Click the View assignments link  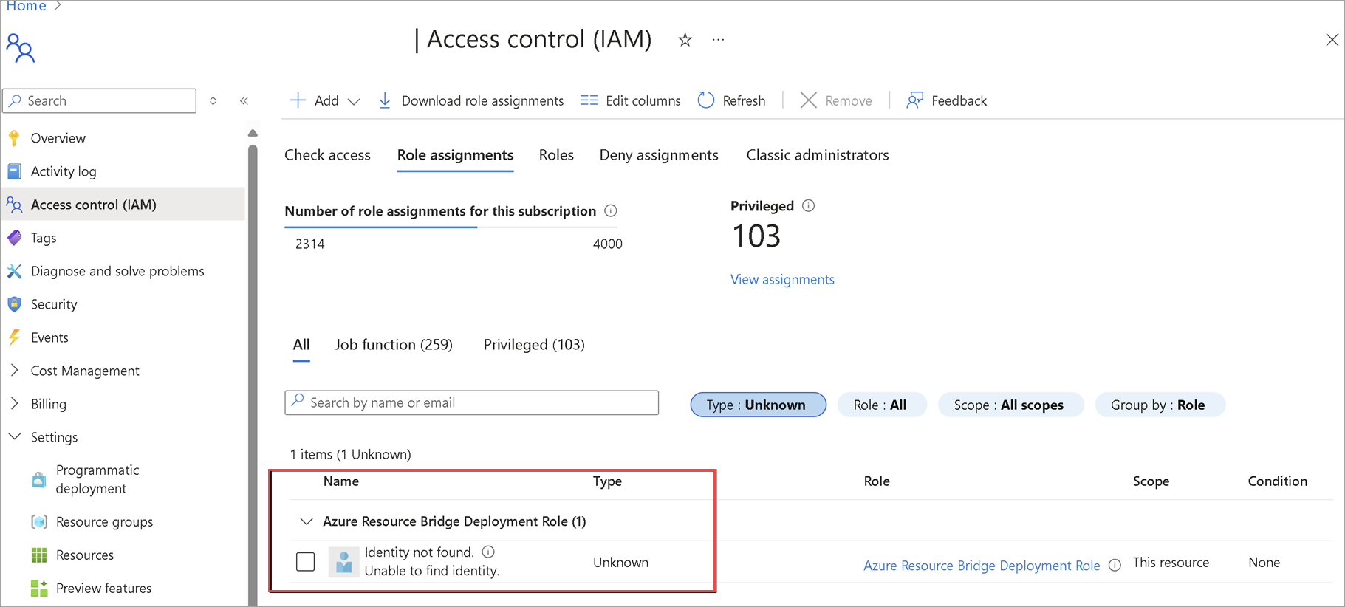(782, 279)
